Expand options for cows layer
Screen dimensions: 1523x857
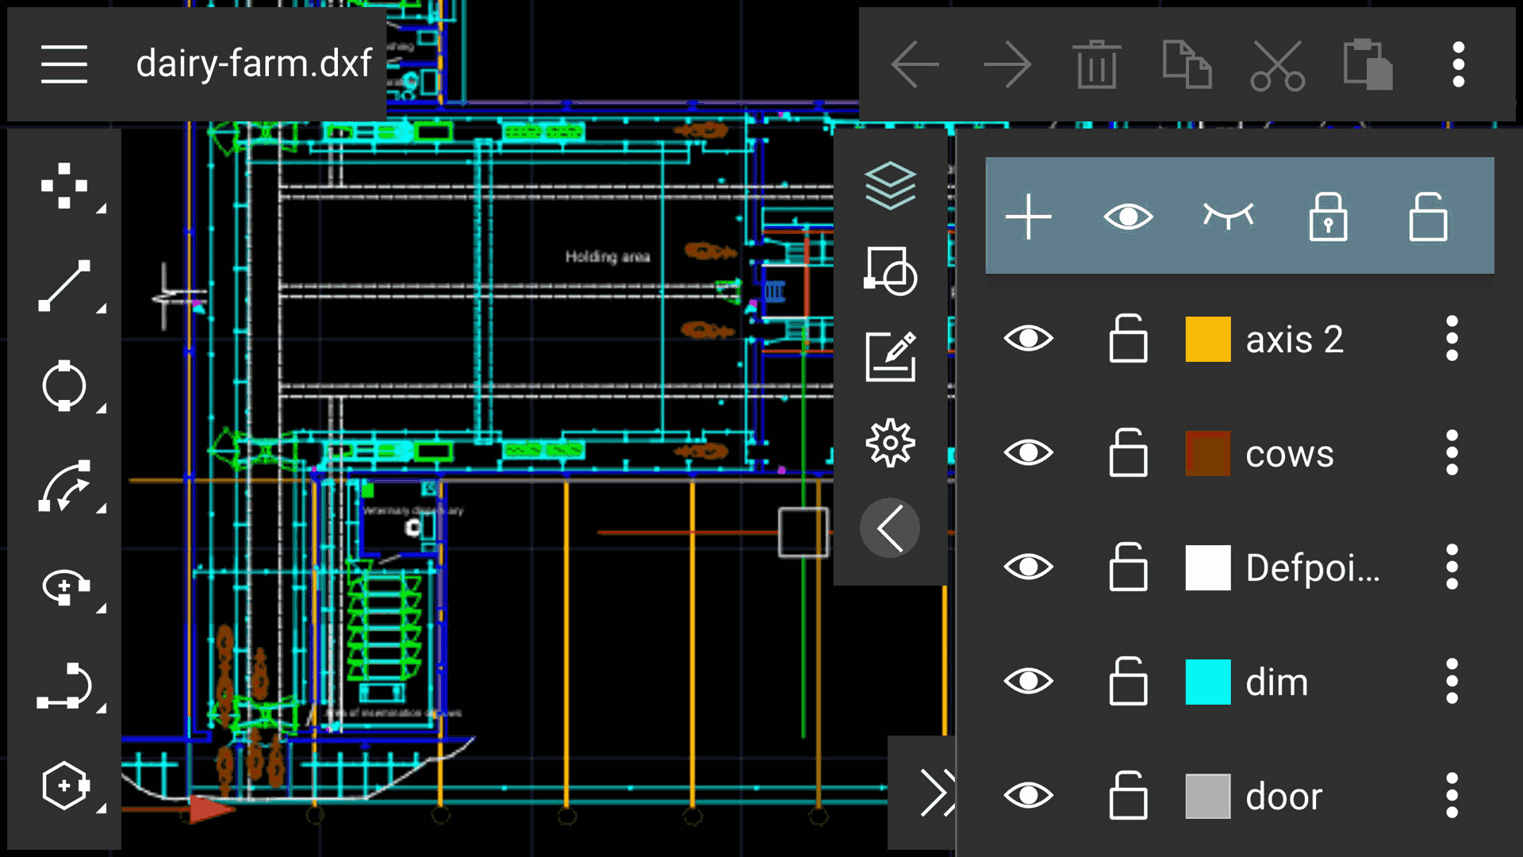click(x=1455, y=452)
